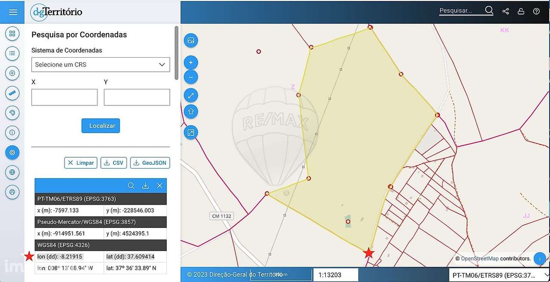
Task: Click the WGS84 (EPSG:4326) header row
Action: [101, 245]
